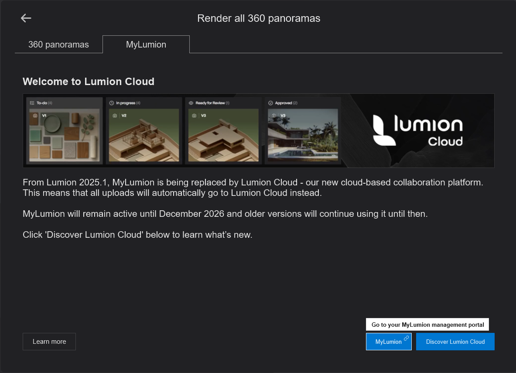Click the link icon on the MyLumion button

coord(406,338)
